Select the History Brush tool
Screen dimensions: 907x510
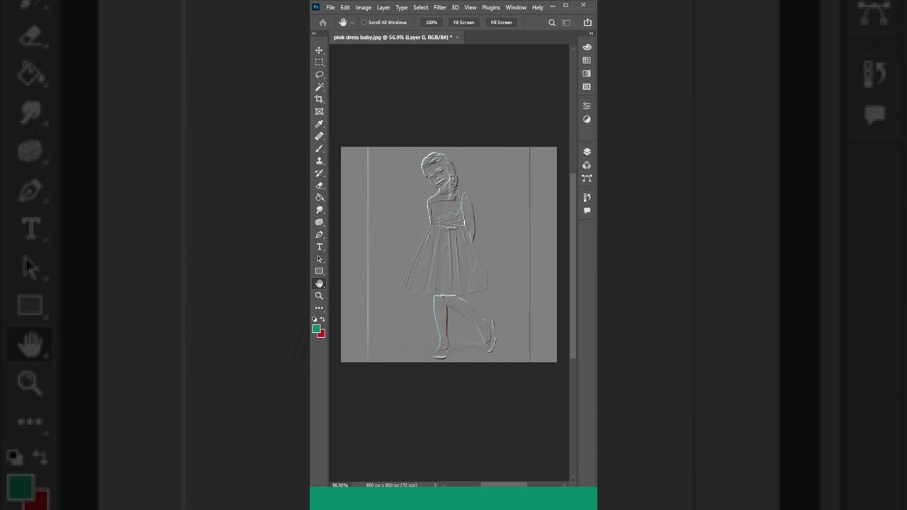point(319,173)
